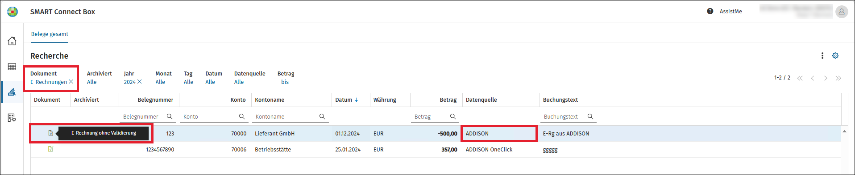Open the user profile avatar
The width and height of the screenshot is (855, 175).
point(841,12)
